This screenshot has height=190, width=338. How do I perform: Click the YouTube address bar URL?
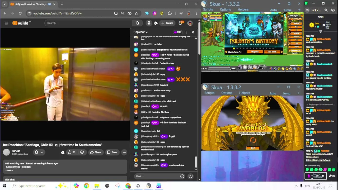click(x=57, y=13)
